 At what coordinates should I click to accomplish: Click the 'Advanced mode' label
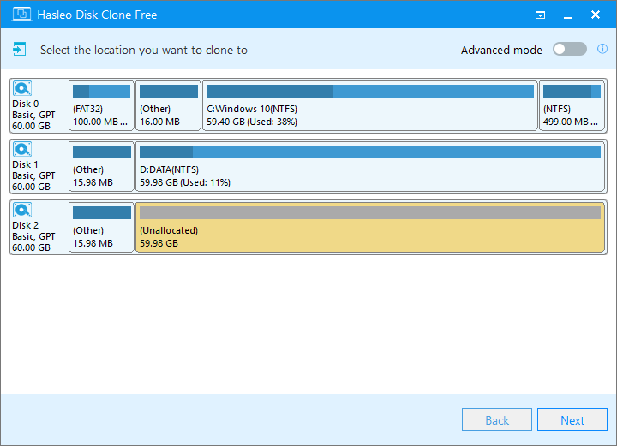(x=501, y=51)
